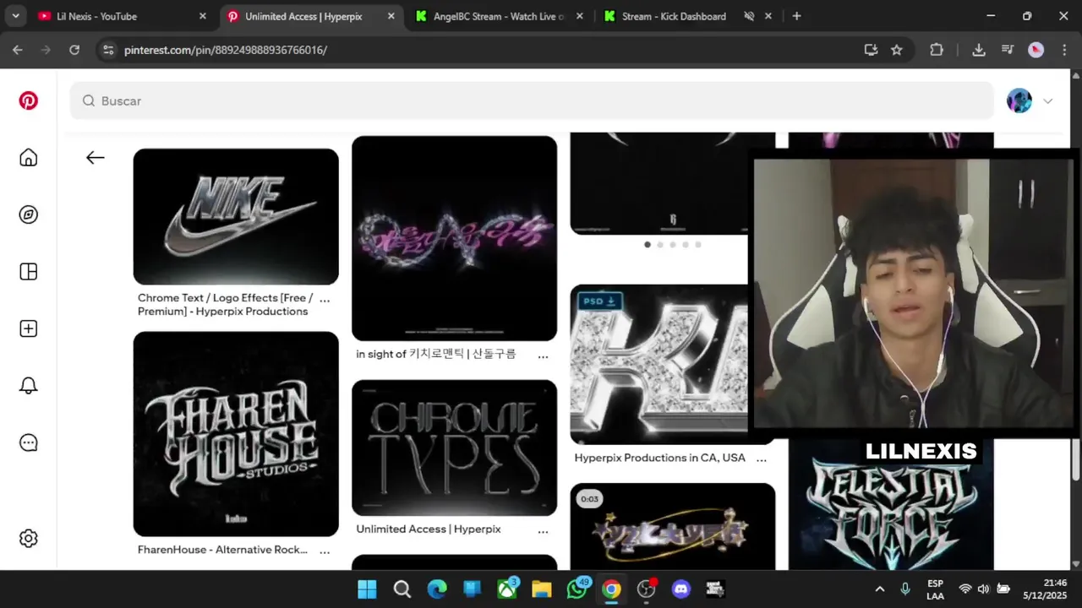Open Discord from taskbar
Screen dimensions: 1082x608
click(680, 589)
